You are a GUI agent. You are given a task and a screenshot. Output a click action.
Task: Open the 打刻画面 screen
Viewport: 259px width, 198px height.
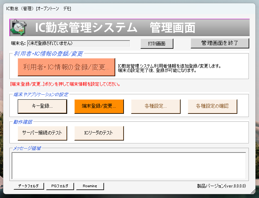coord(157,44)
